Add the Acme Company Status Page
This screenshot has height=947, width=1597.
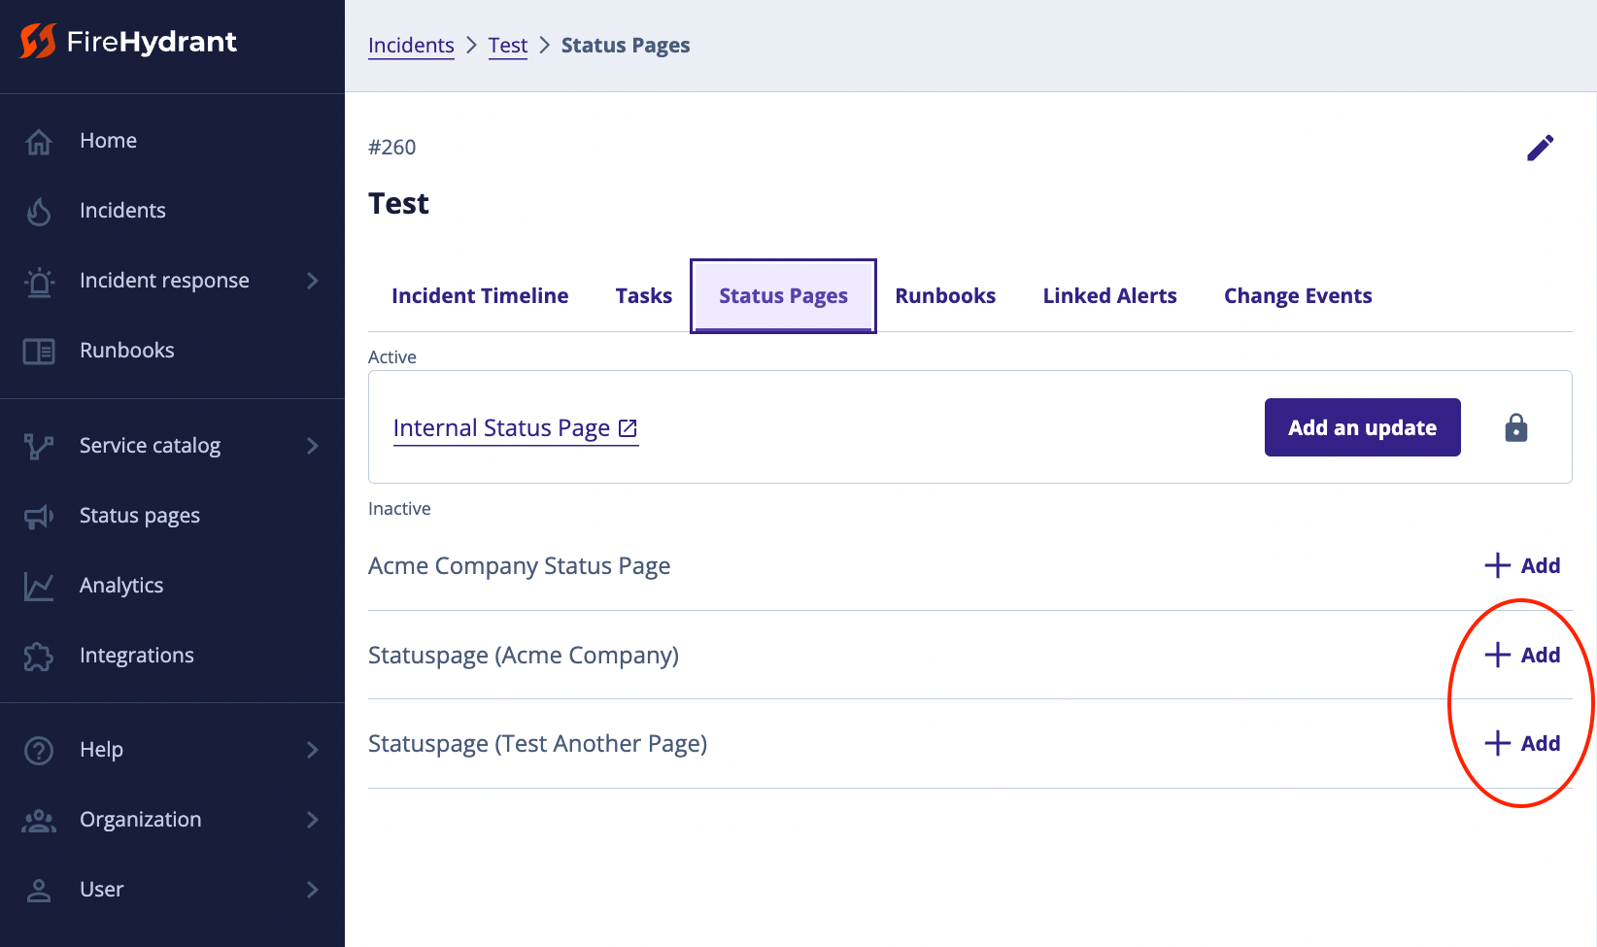tap(1522, 565)
